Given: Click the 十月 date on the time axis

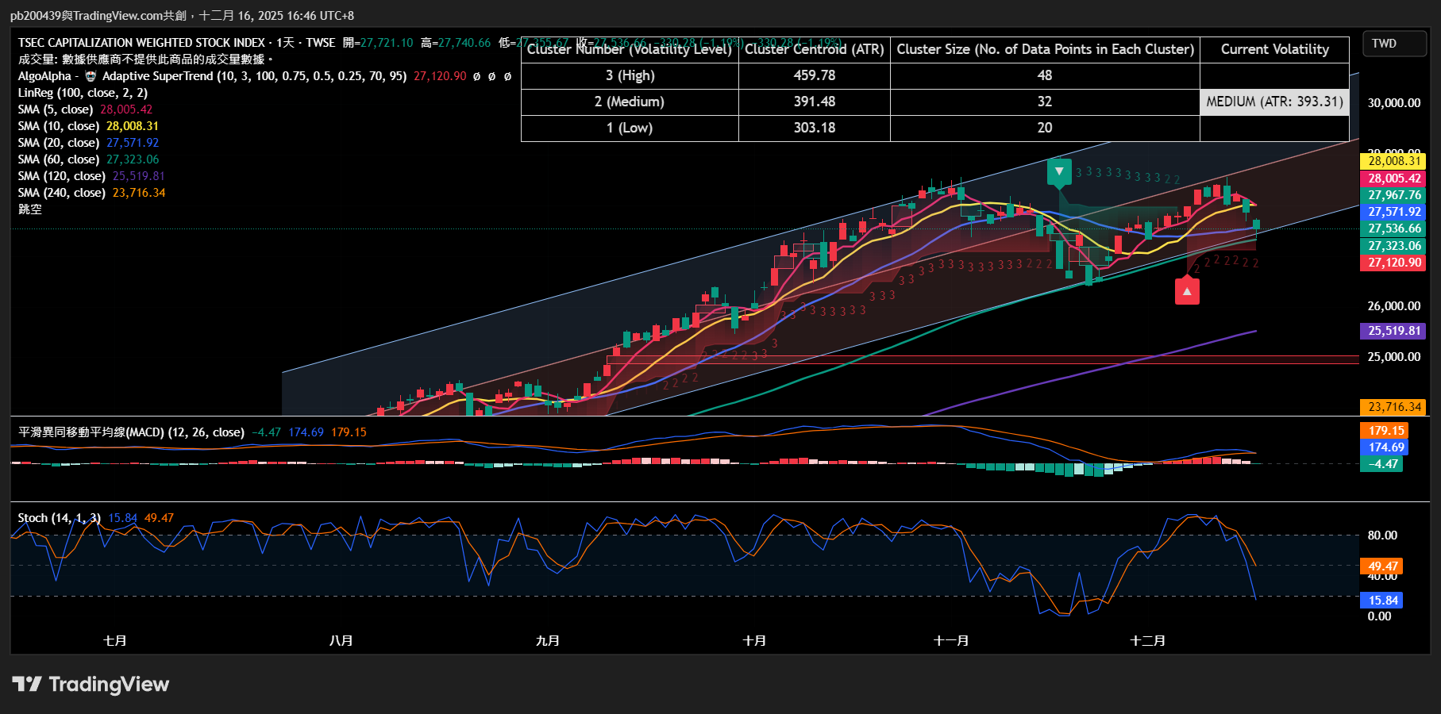Looking at the screenshot, I should (x=754, y=640).
